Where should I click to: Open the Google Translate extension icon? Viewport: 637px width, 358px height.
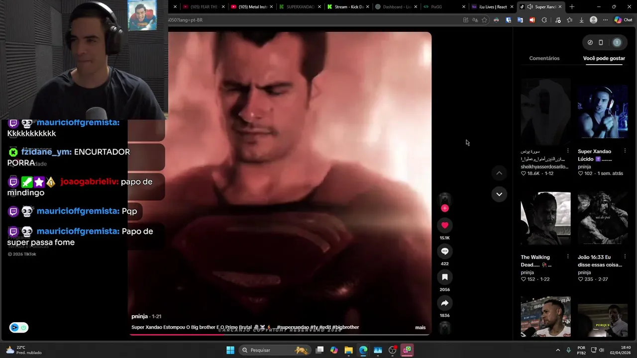(520, 20)
